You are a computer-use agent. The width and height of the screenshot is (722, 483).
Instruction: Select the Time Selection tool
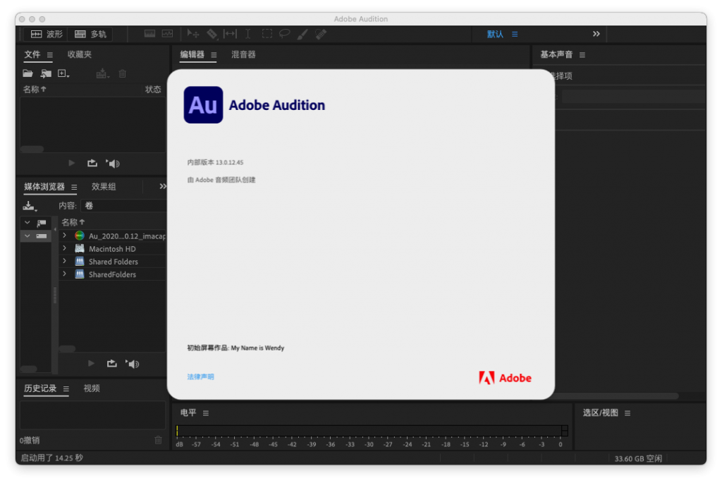click(247, 34)
